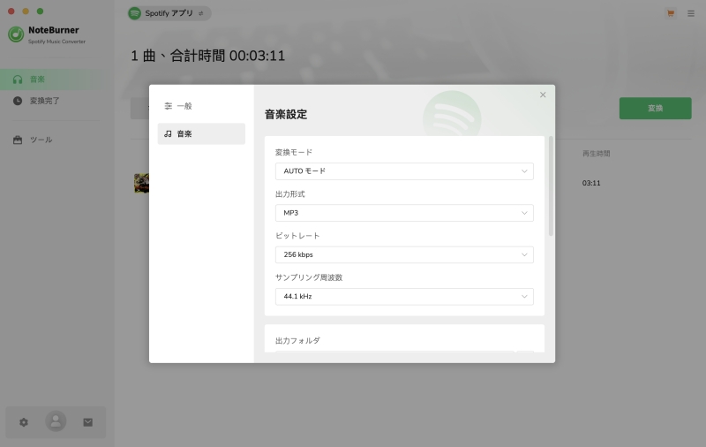Click the music note icon beside 音楽
This screenshot has height=447, width=706.
[168, 133]
